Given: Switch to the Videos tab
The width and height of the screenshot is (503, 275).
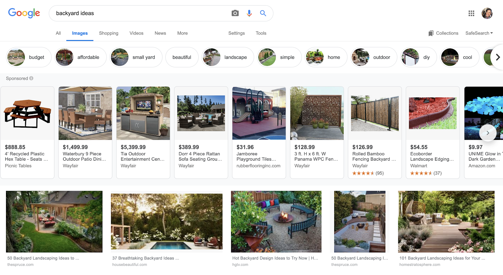Looking at the screenshot, I should coord(136,33).
